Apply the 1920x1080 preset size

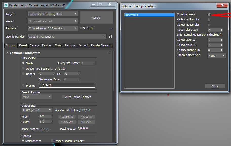tap(67, 117)
